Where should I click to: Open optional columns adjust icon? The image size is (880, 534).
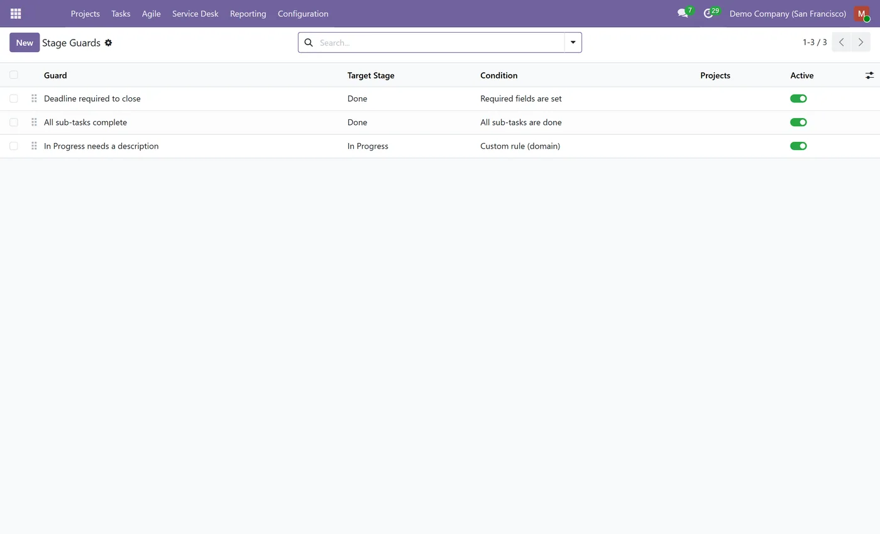[x=869, y=75]
